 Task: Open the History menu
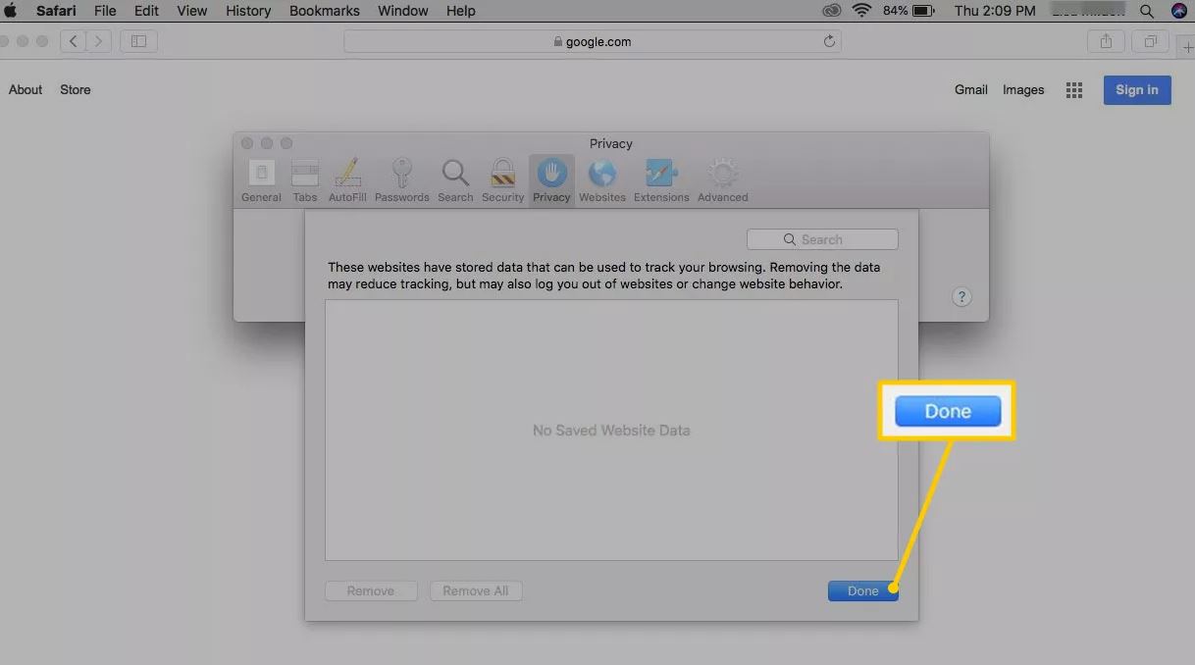[x=248, y=11]
